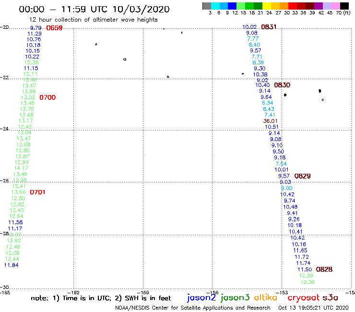The image size is (355, 312).
Task: Click the pink swatch near 70 (ft)
Action: point(335,6)
